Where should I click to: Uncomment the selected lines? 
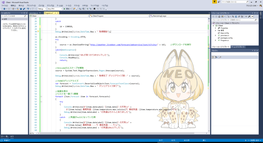(90, 9)
